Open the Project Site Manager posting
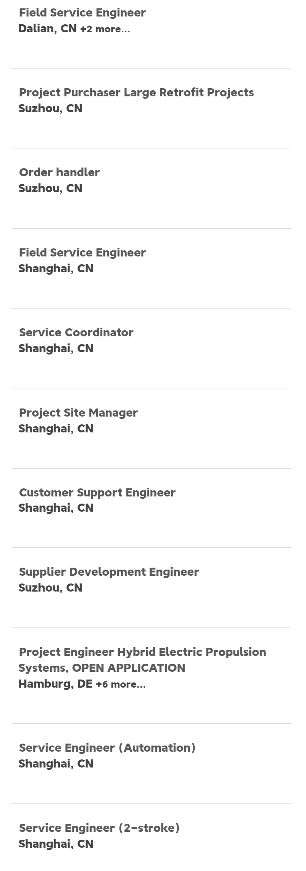The image size is (306, 871). point(78,412)
